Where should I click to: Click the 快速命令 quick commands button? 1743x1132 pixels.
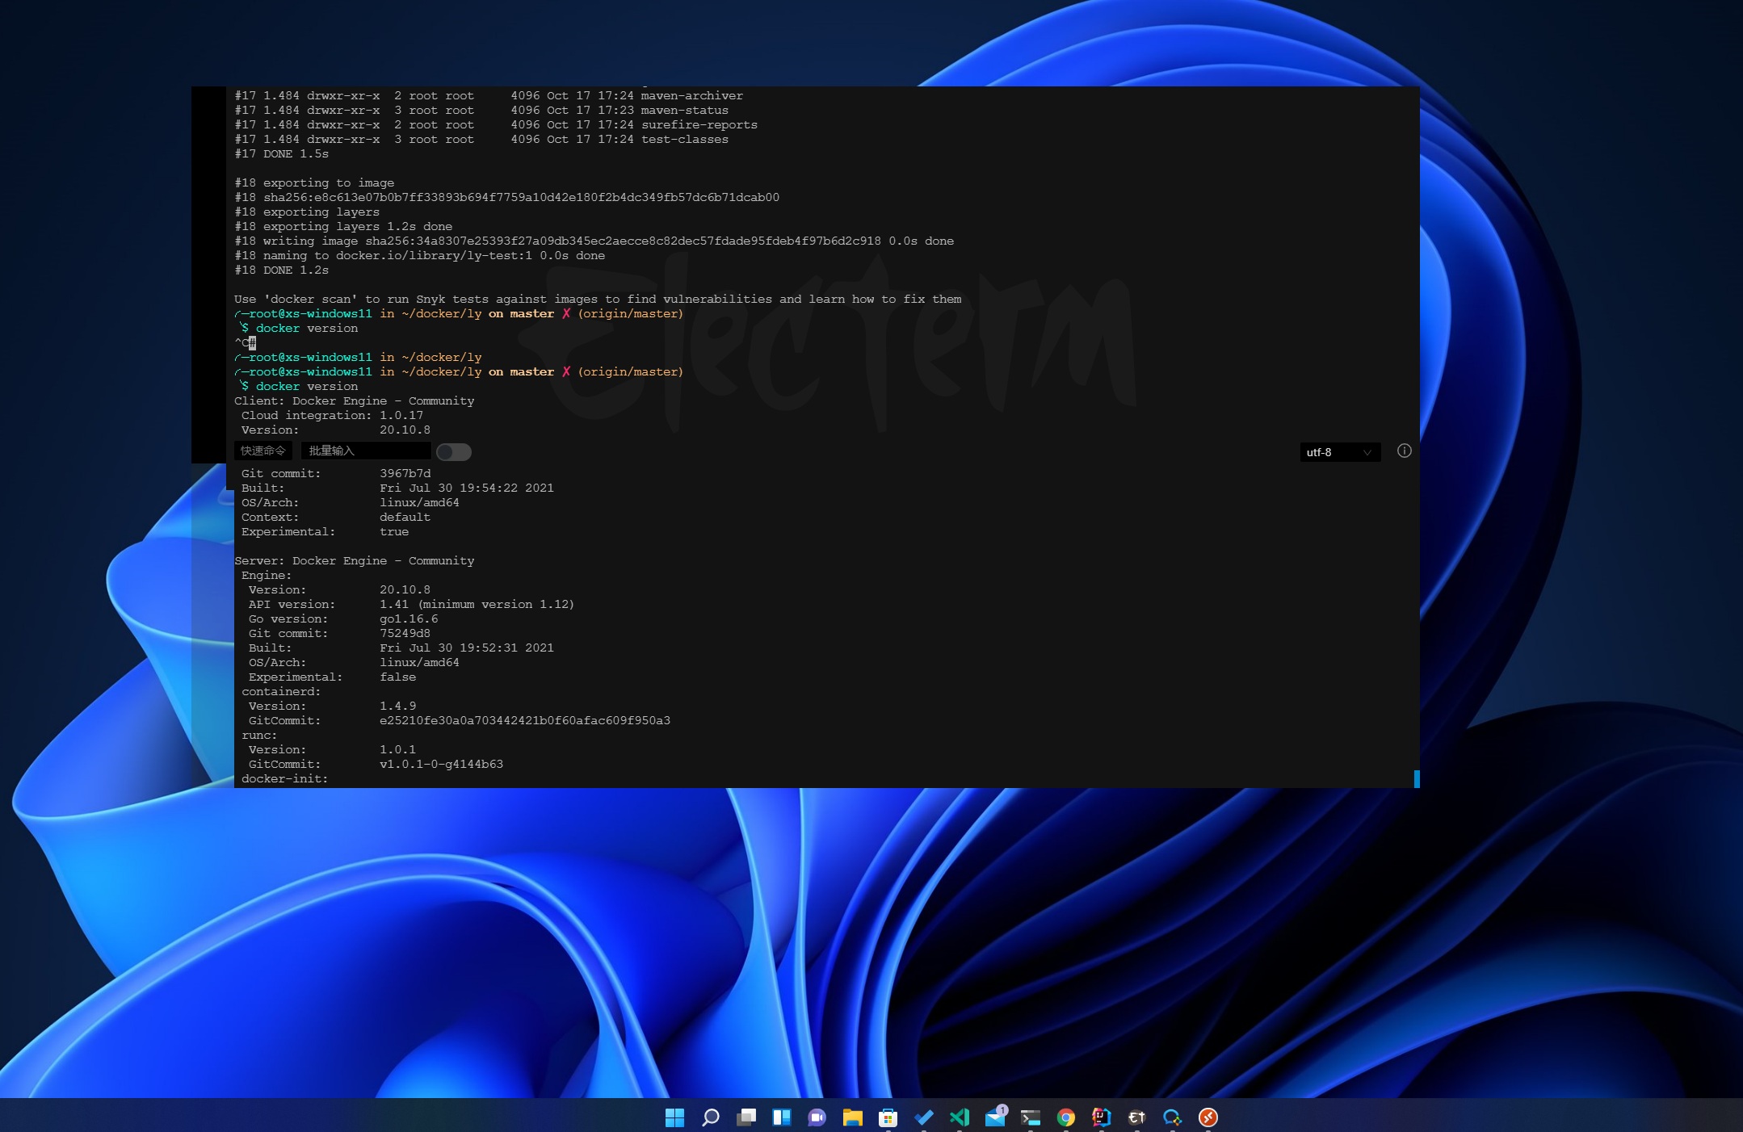pos(263,451)
